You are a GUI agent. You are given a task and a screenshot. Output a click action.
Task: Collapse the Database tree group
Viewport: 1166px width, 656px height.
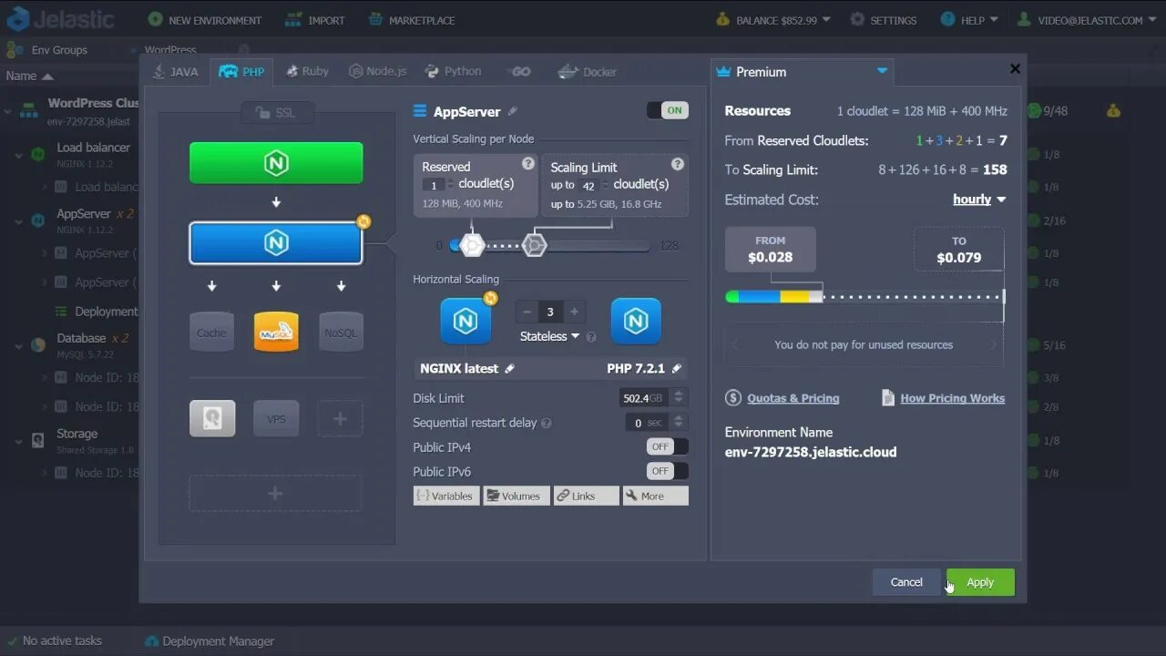click(18, 345)
